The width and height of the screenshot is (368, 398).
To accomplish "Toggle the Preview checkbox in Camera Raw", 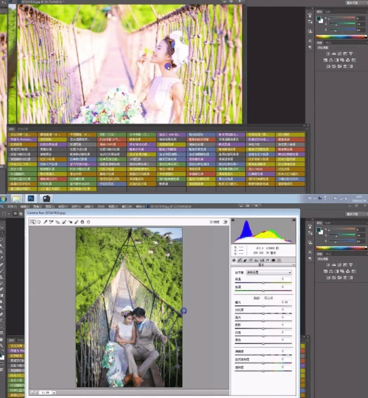I will click(212, 222).
